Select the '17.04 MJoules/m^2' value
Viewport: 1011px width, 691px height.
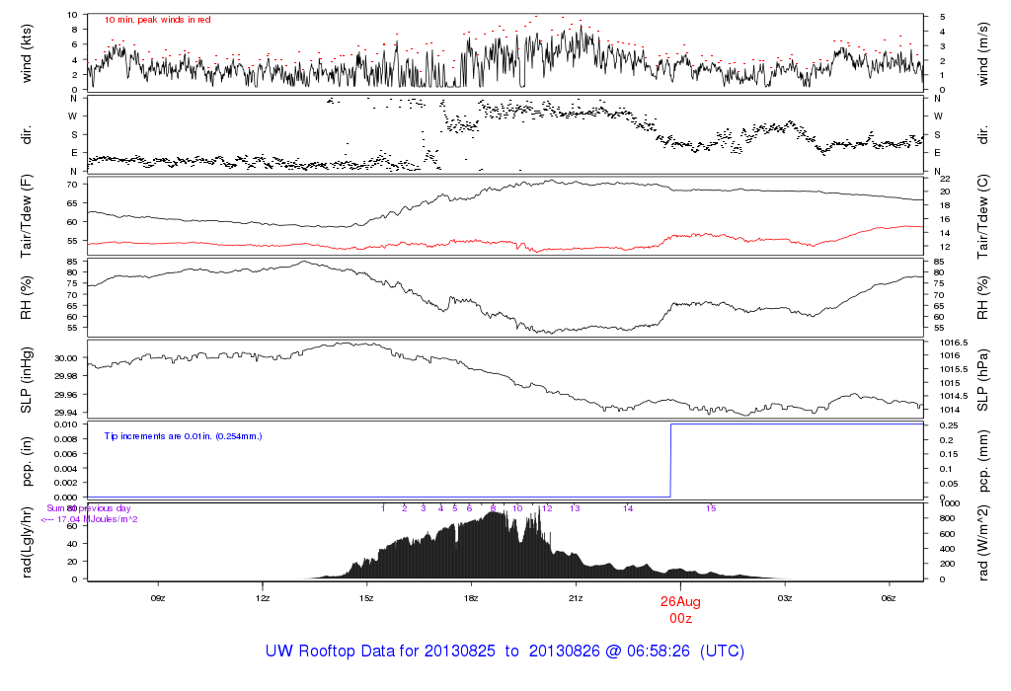[98, 519]
